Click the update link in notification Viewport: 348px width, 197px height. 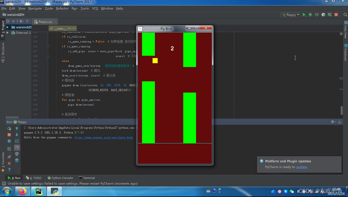click(x=301, y=167)
